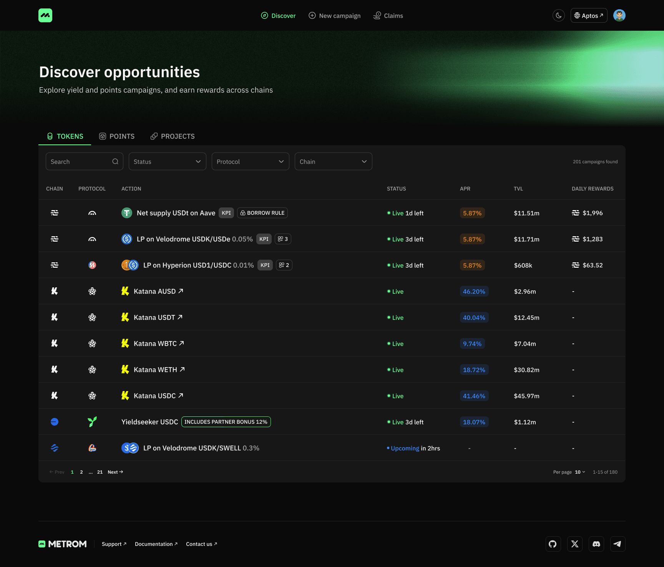The image size is (664, 567).
Task: Open Support footer link
Action: click(x=114, y=544)
